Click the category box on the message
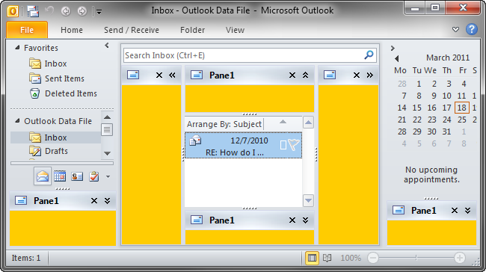The height and width of the screenshot is (272, 486). pyautogui.click(x=283, y=145)
